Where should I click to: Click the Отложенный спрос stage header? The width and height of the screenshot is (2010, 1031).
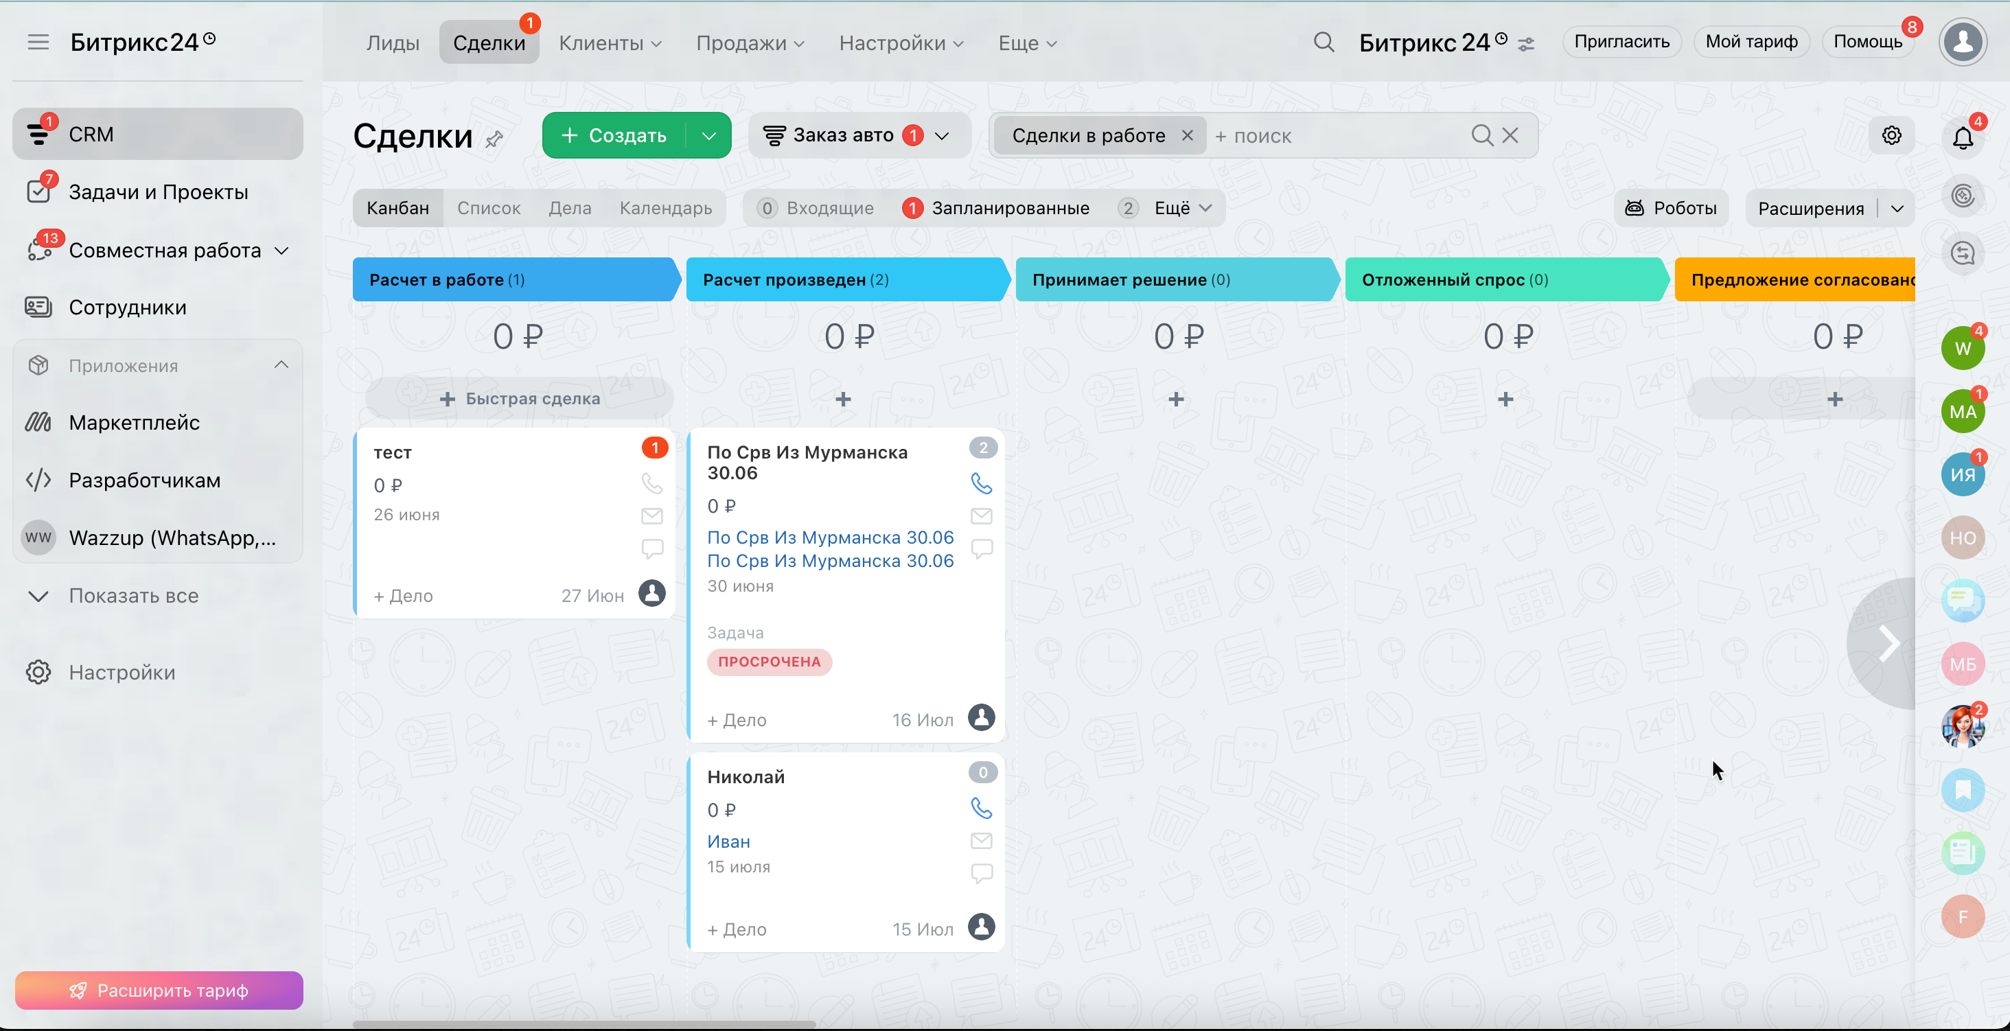click(1506, 279)
